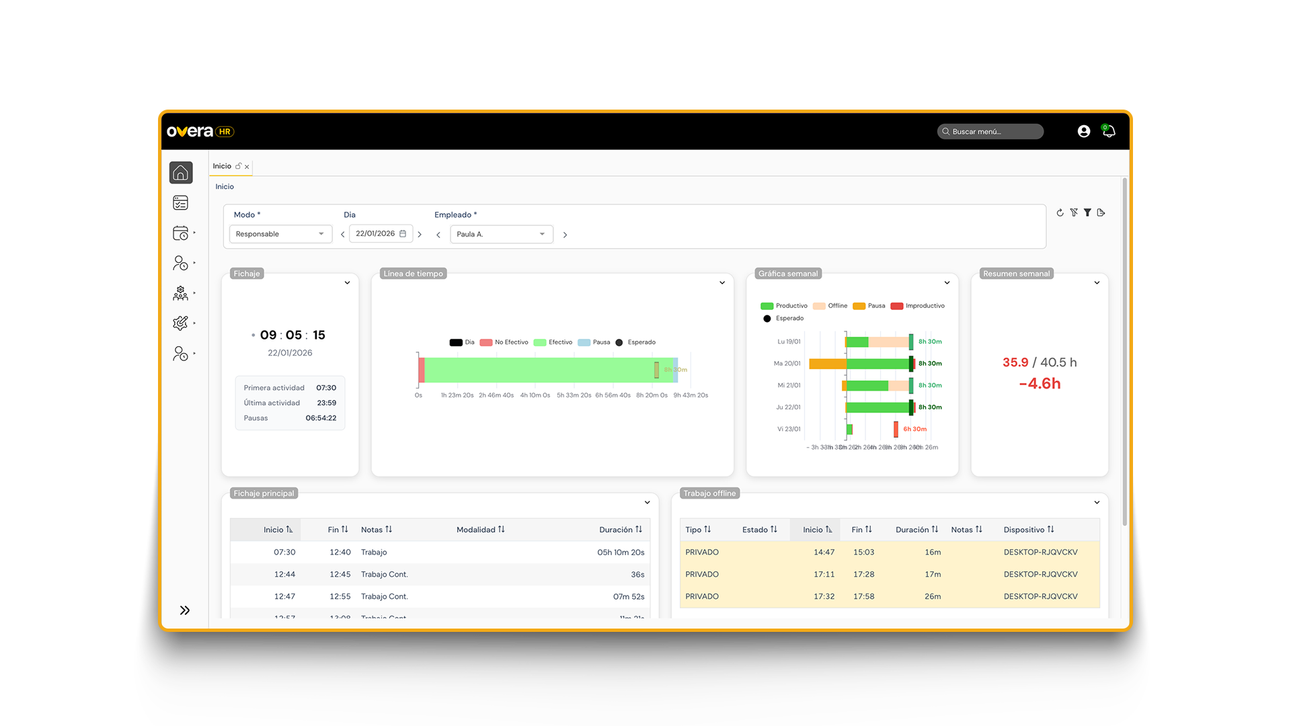The image size is (1291, 726).
Task: Toggle the No Efectivo timeline legend
Action: pos(504,342)
